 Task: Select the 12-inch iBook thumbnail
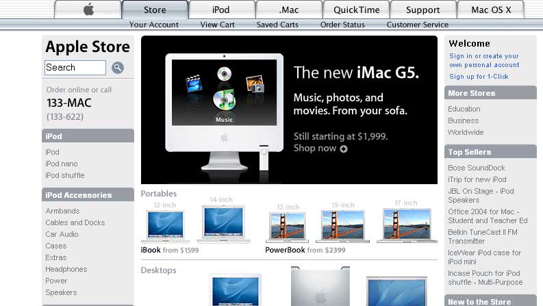[166, 225]
